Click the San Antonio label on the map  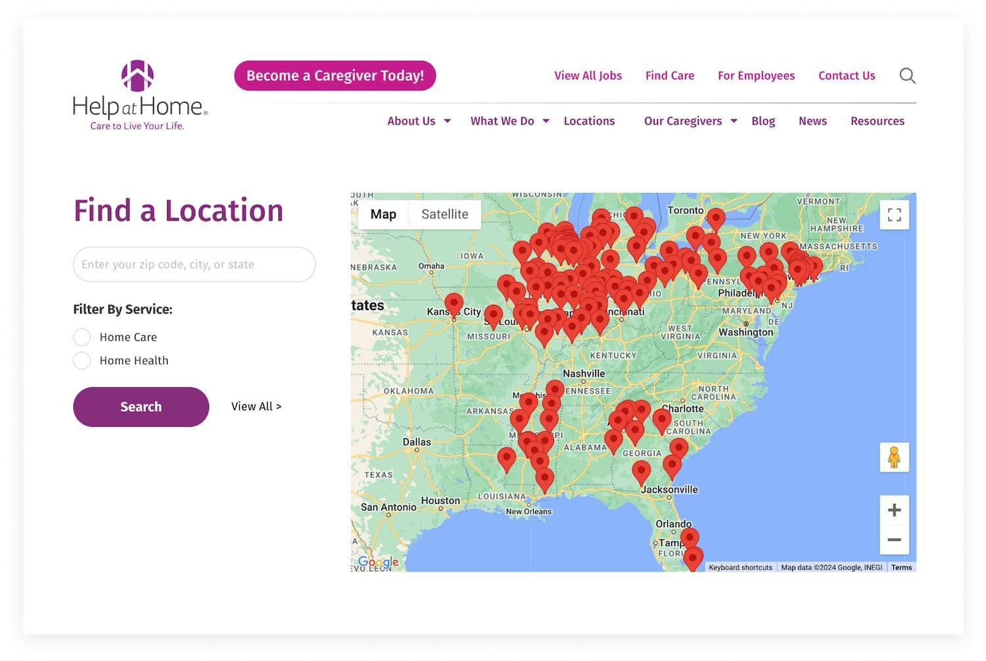click(x=388, y=507)
